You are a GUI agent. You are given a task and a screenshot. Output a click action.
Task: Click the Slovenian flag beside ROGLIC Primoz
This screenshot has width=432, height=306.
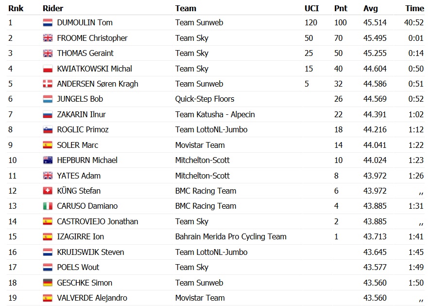click(x=48, y=130)
